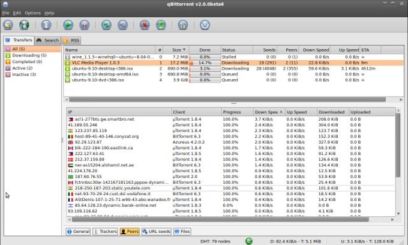Screen dimensions: 408x245
Task: Toggle the General properties panel button
Action: coord(78,231)
